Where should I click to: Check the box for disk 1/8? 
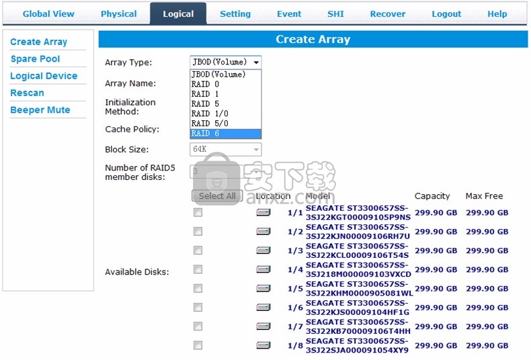pos(198,345)
